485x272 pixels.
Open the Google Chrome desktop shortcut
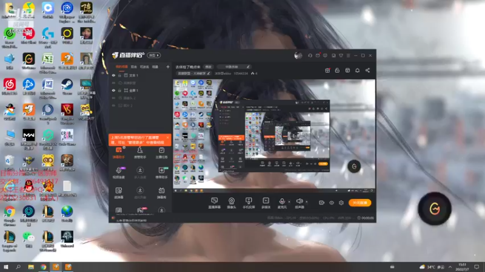(x=9, y=216)
